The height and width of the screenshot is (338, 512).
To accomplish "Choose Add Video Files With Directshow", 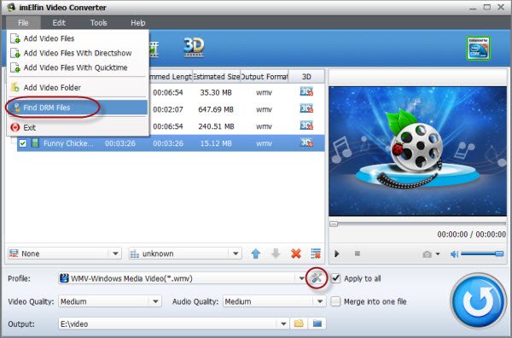I will pos(78,53).
